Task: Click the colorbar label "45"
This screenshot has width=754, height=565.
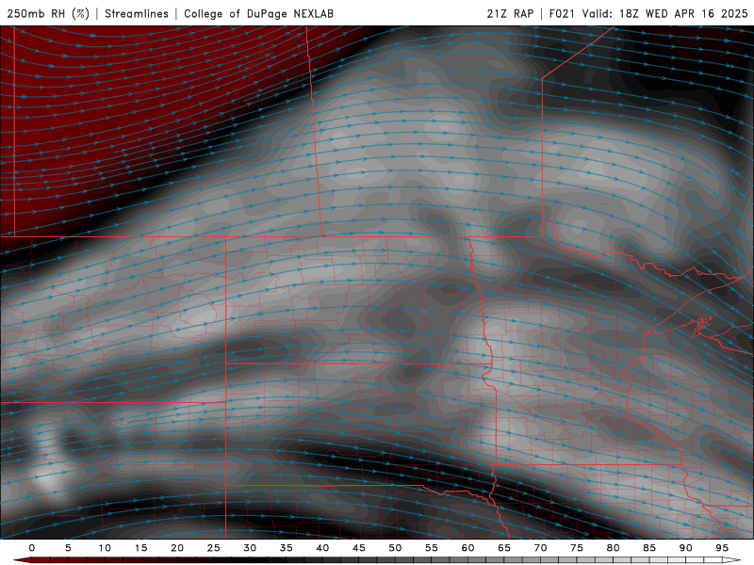Action: click(359, 548)
